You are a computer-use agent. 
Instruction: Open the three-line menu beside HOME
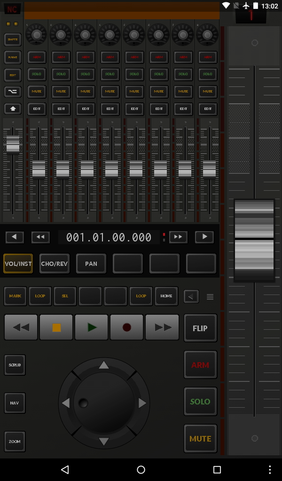pyautogui.click(x=210, y=297)
